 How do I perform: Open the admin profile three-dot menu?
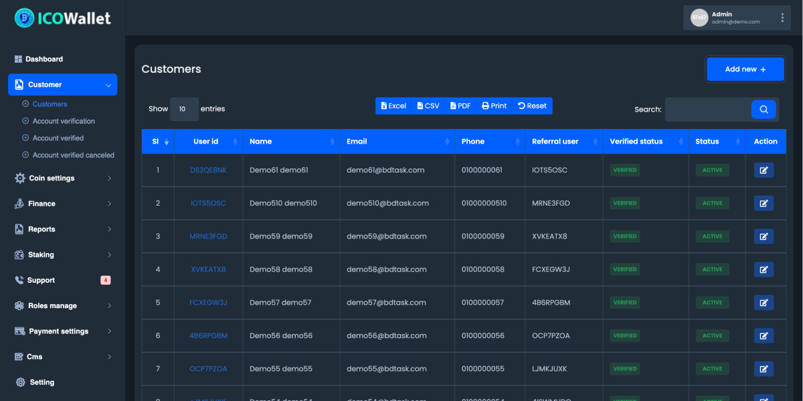(782, 17)
